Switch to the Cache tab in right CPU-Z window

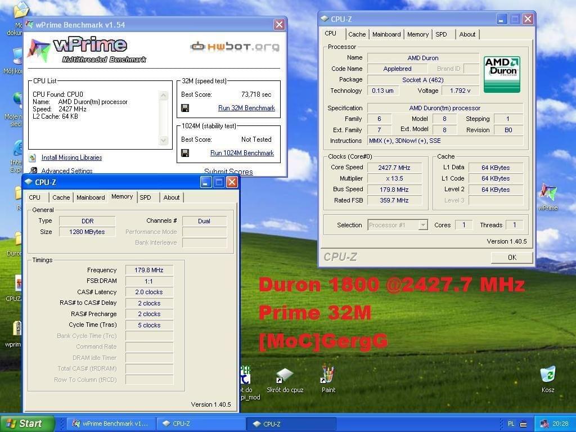(357, 34)
